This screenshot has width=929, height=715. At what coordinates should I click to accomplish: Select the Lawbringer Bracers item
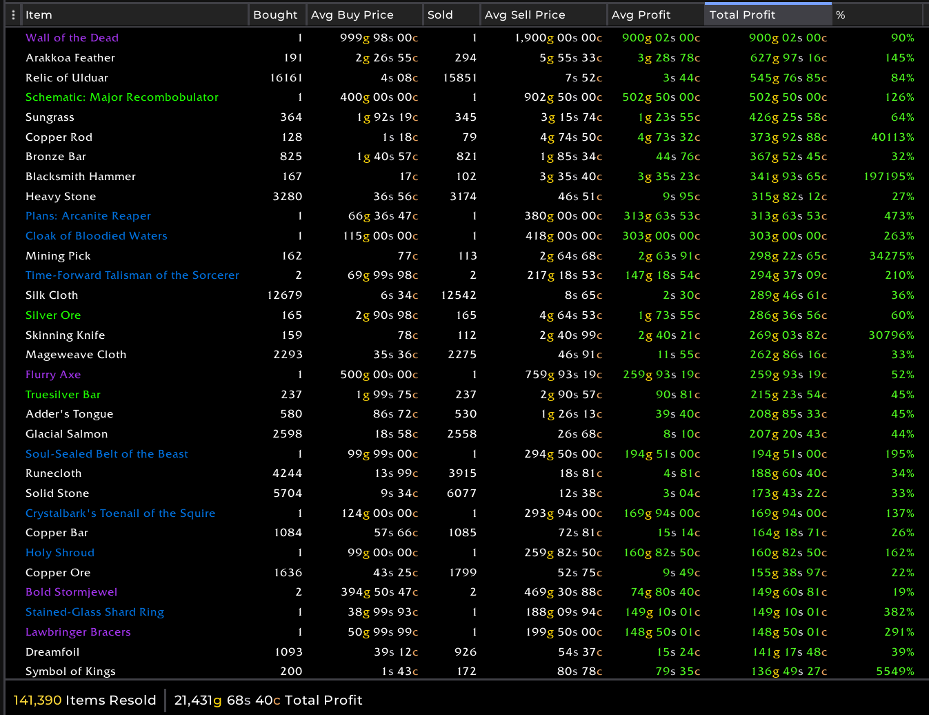click(78, 632)
